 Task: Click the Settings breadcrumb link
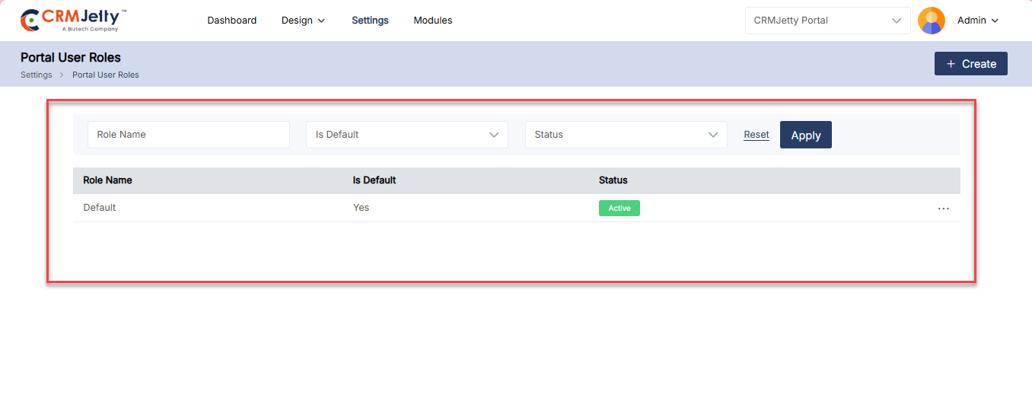point(37,75)
